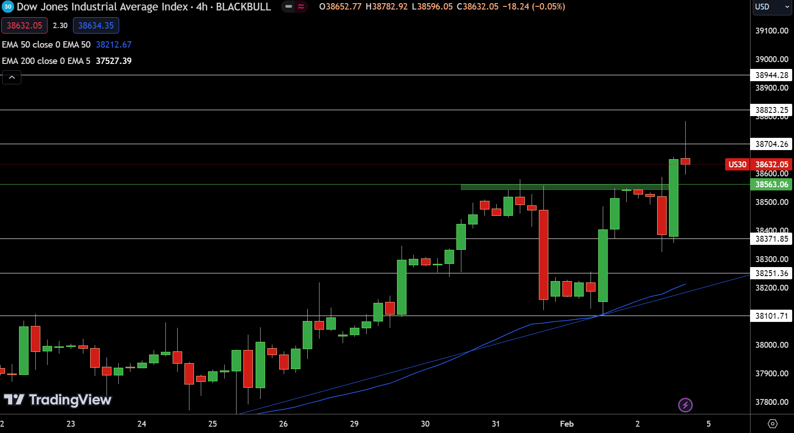The width and height of the screenshot is (794, 433).
Task: Click the US30 price label tag
Action: point(737,165)
